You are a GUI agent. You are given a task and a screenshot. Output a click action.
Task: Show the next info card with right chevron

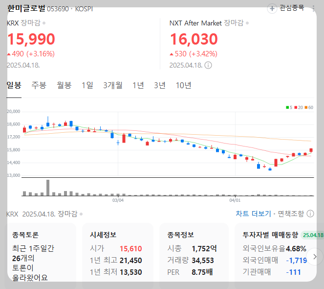click(315, 257)
